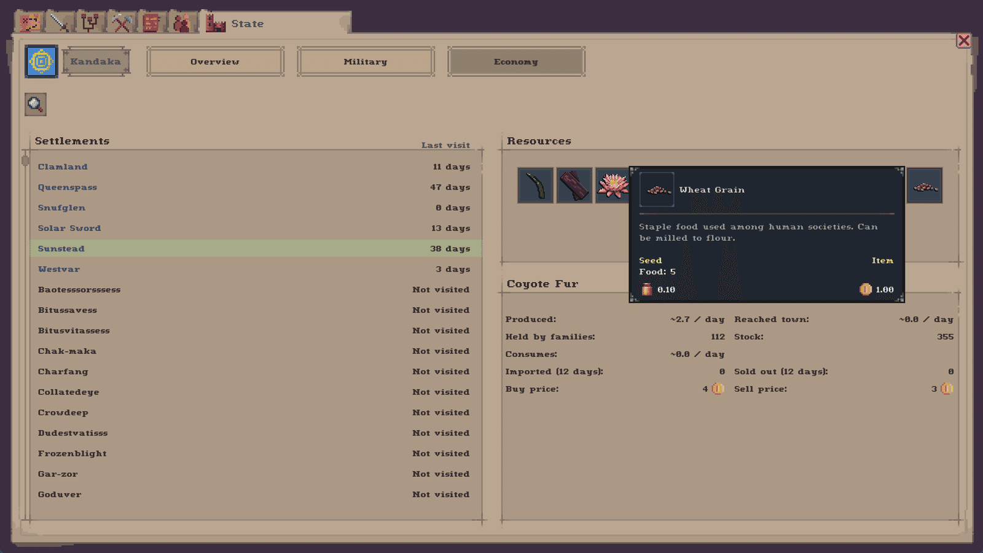Click the Buy price coin icon
This screenshot has height=553, width=983.
pyautogui.click(x=717, y=388)
